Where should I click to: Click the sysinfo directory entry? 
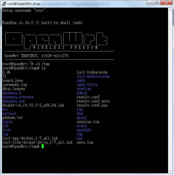84,130
